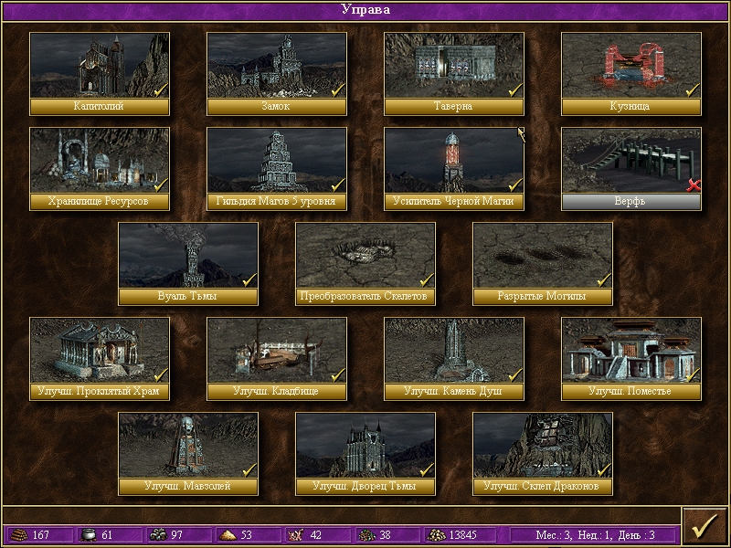Select the Преобразователь Скелетов picture
731x548 pixels.
click(x=365, y=256)
